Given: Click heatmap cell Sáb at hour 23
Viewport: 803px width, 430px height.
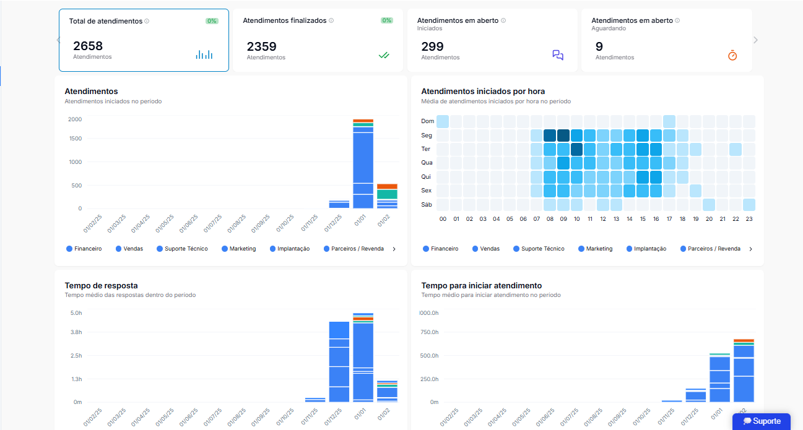Looking at the screenshot, I should (x=749, y=205).
